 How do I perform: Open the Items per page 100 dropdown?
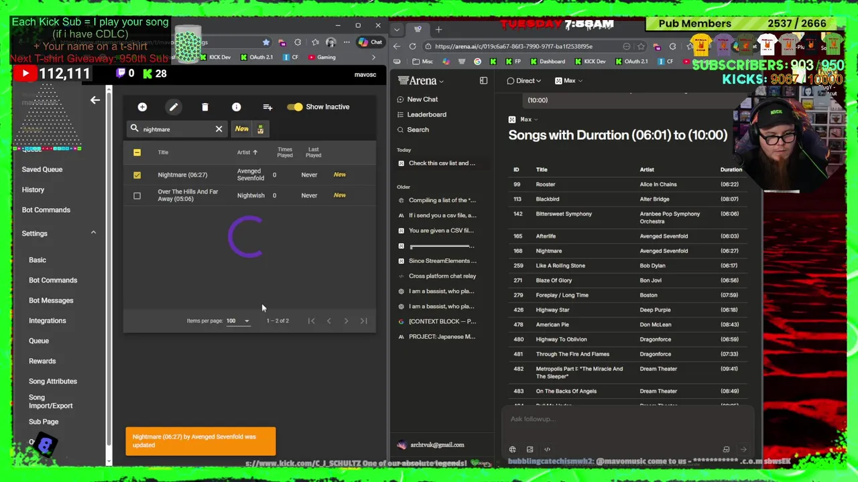point(237,321)
